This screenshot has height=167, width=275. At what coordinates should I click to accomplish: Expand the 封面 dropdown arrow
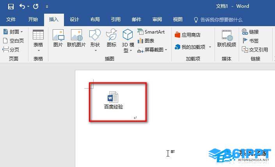pyautogui.click(x=22, y=32)
